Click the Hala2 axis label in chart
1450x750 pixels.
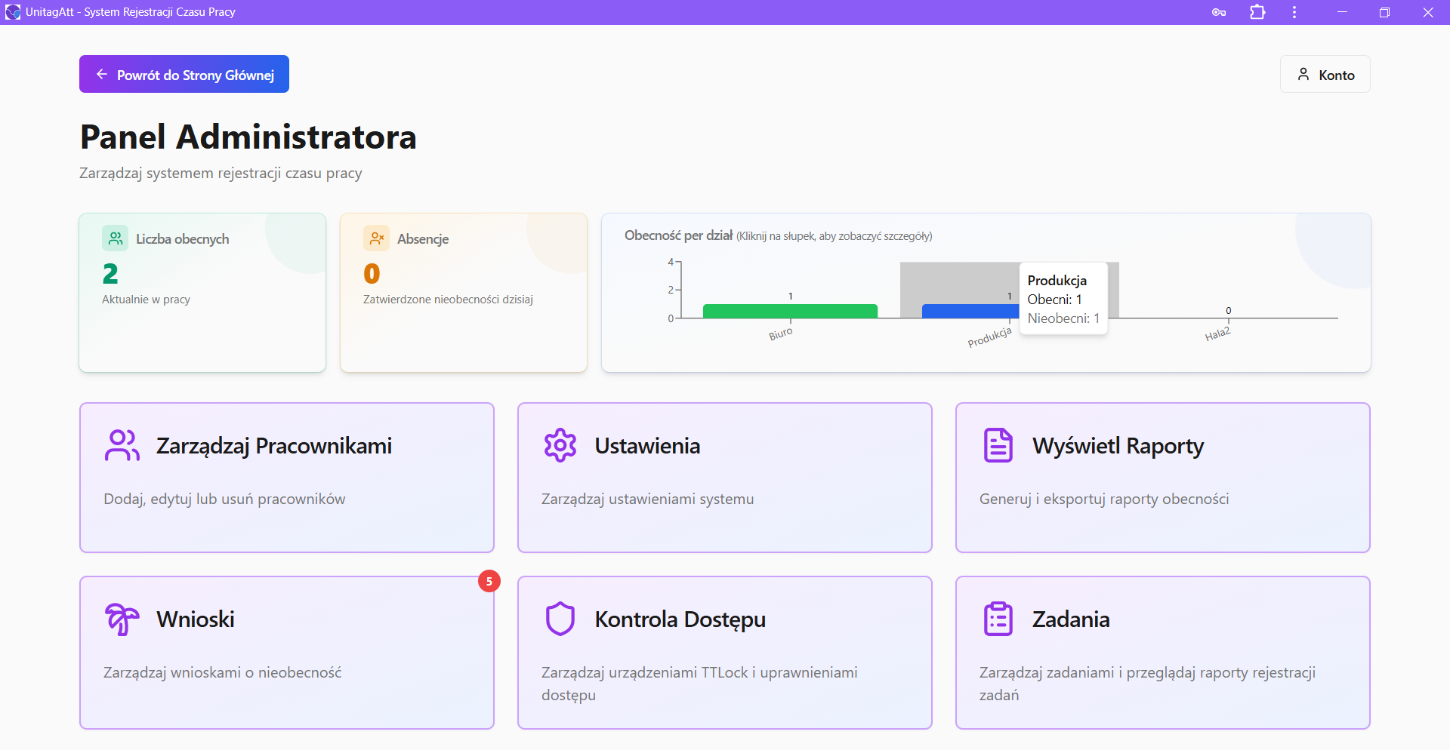click(x=1217, y=334)
